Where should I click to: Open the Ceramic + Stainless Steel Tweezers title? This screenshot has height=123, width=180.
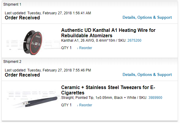tap(108, 90)
